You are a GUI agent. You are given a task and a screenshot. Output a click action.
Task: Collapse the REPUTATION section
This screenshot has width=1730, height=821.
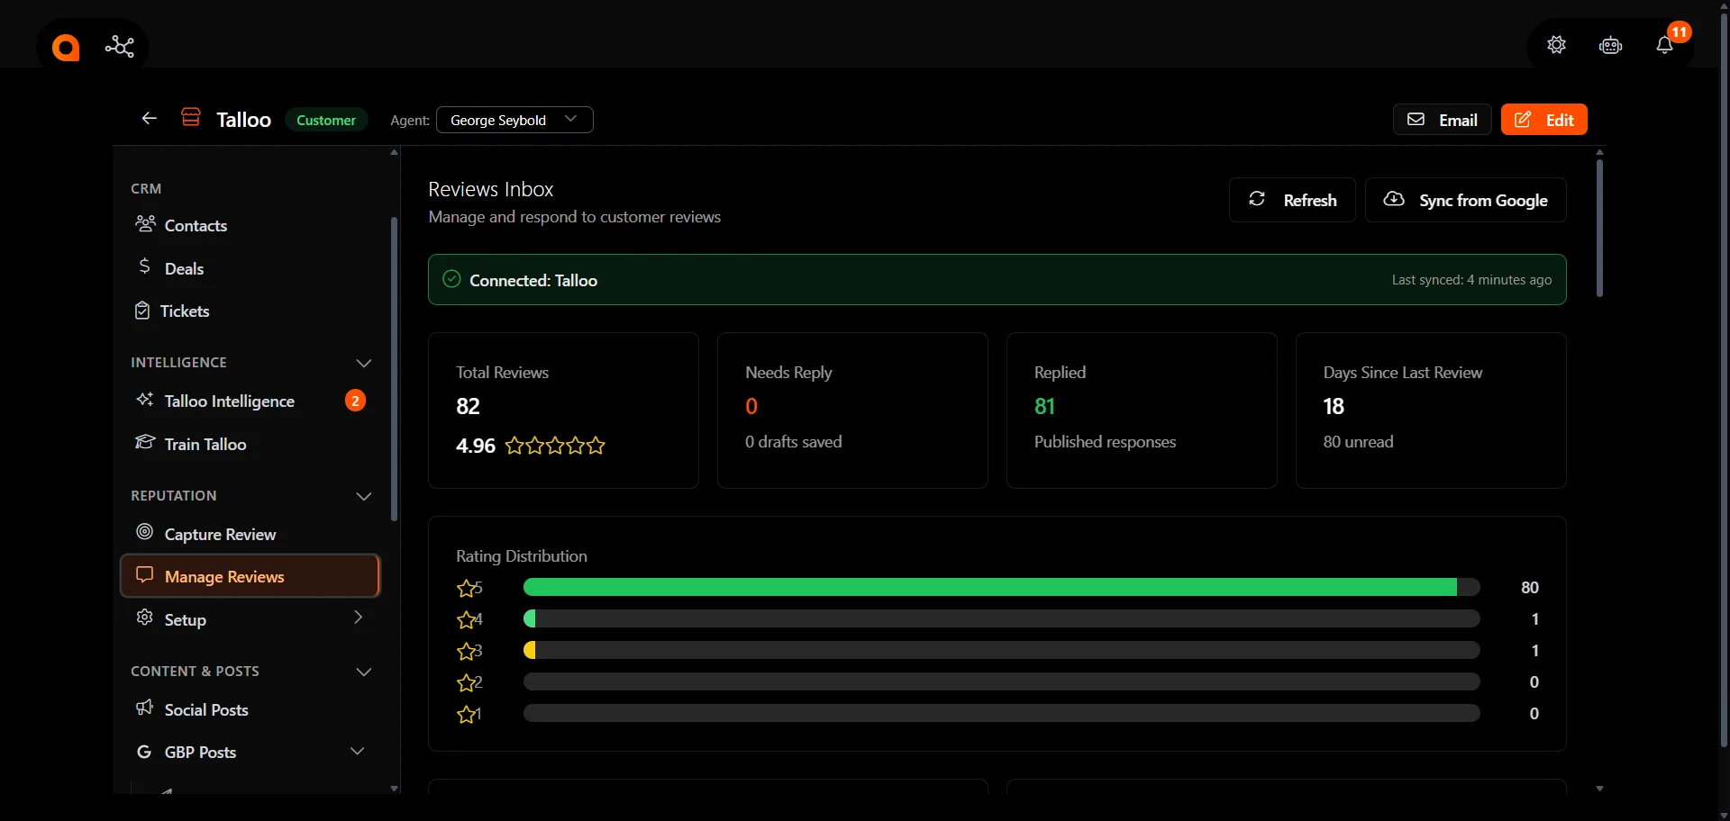click(364, 496)
